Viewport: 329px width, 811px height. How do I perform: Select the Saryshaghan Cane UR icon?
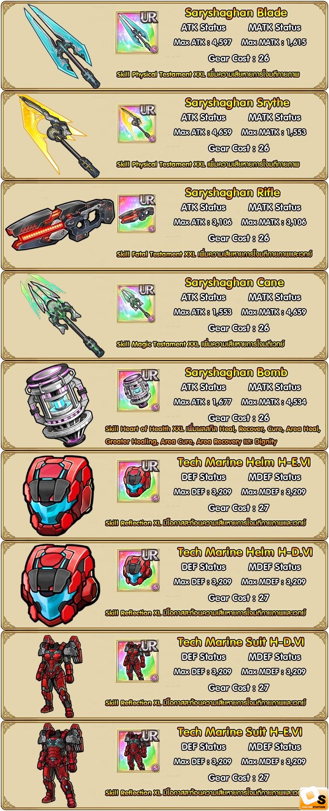click(x=137, y=303)
